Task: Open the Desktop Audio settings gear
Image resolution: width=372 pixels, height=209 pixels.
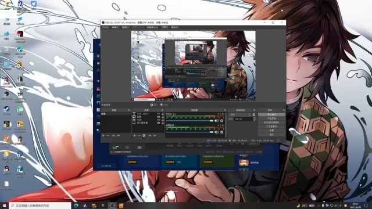Action: coord(222,132)
